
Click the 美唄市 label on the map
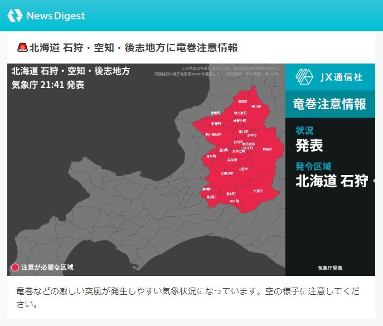click(232, 160)
